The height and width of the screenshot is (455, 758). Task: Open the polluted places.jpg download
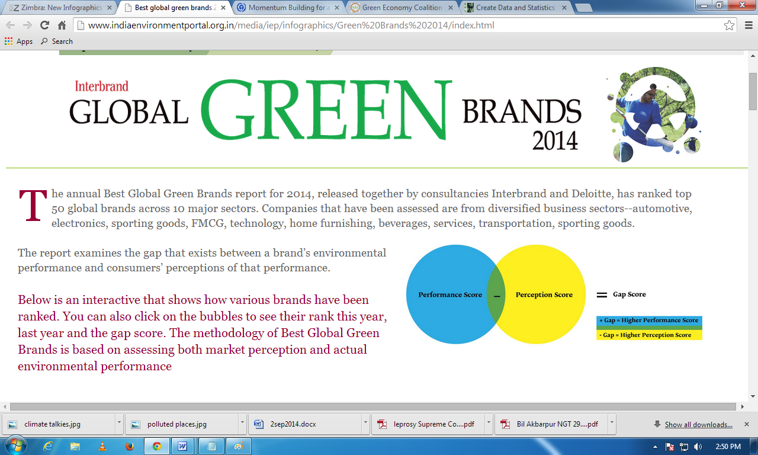(x=182, y=424)
